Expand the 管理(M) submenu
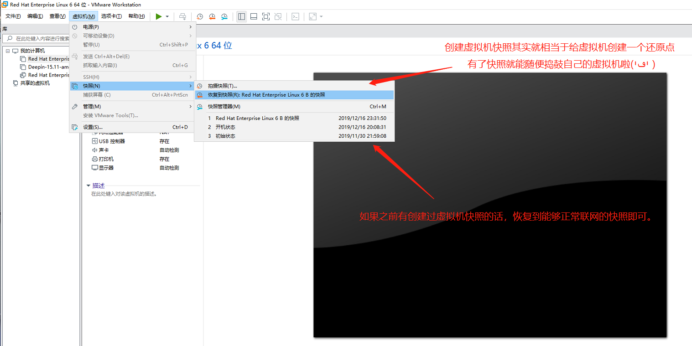The image size is (692, 346). pyautogui.click(x=133, y=106)
